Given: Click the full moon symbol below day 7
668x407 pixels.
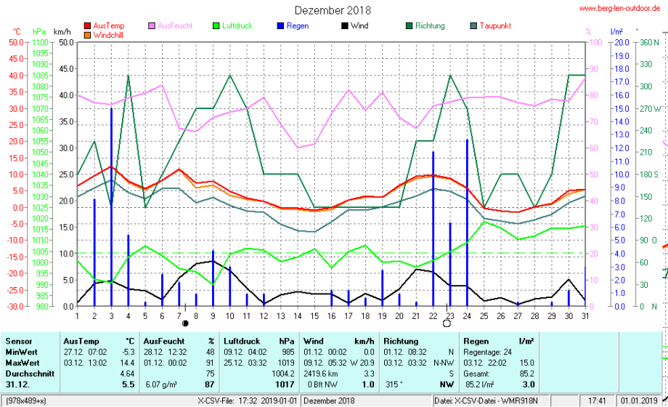Looking at the screenshot, I should (185, 323).
